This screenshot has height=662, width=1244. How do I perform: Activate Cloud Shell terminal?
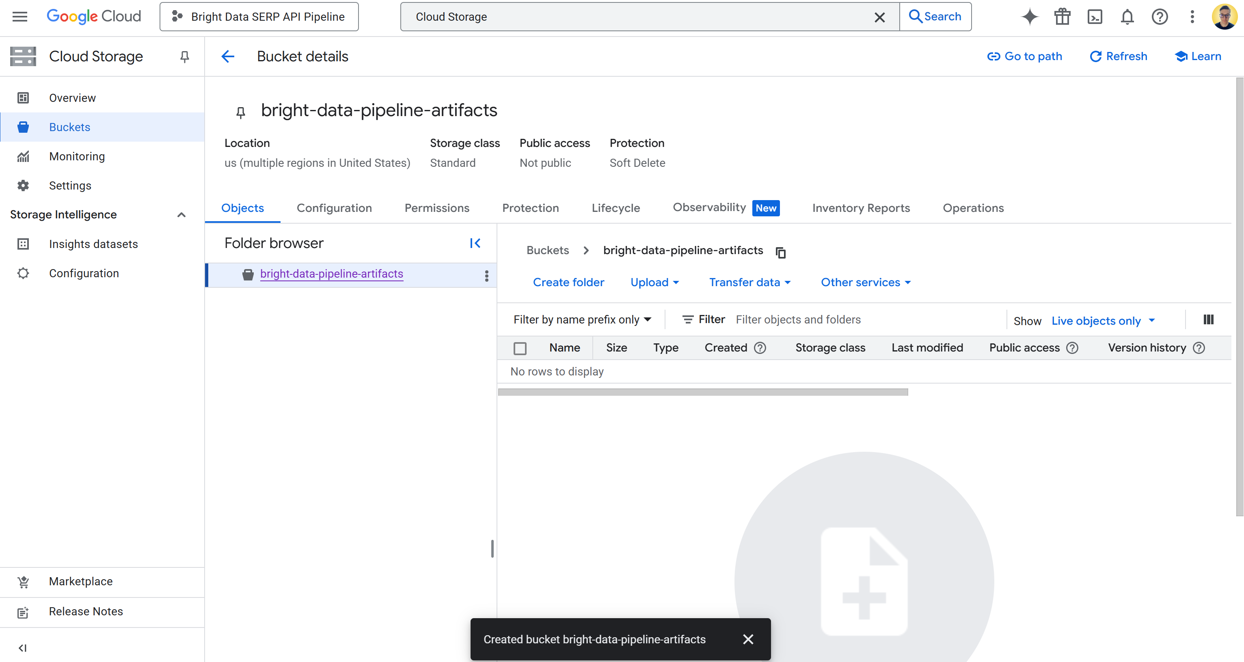coord(1095,16)
